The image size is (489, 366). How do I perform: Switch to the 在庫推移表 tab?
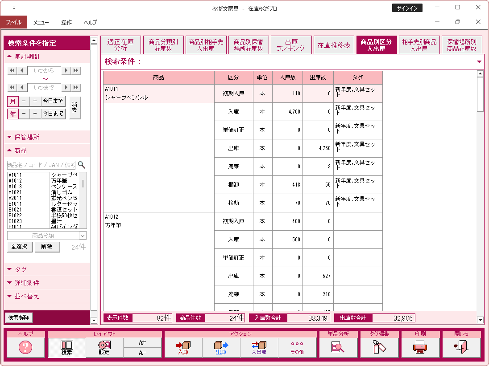pyautogui.click(x=334, y=45)
